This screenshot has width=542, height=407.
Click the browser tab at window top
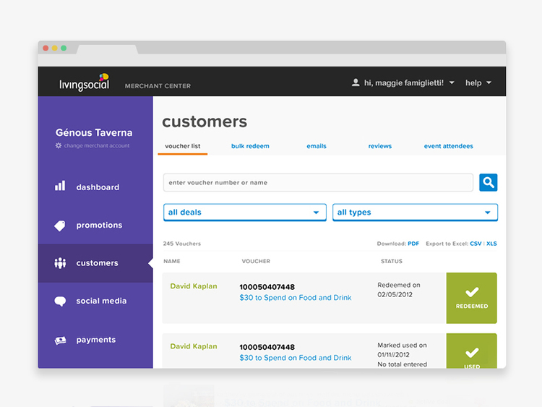pyautogui.click(x=107, y=49)
